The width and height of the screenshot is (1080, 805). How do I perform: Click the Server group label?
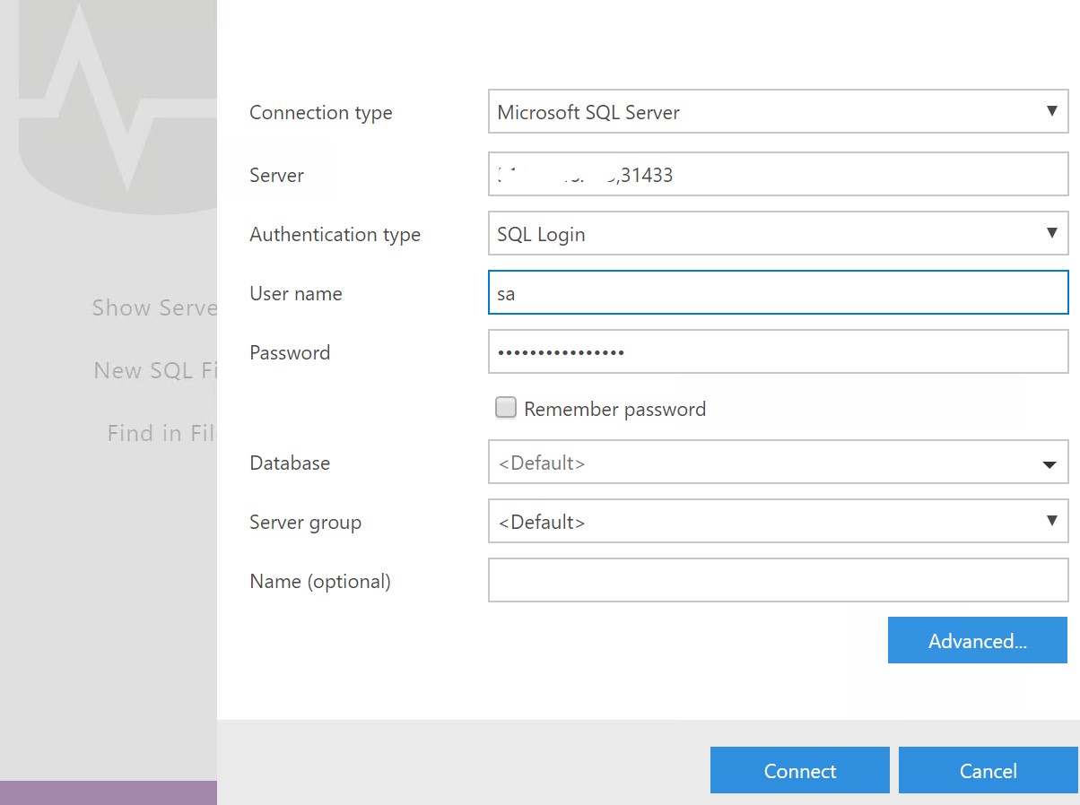[x=305, y=523]
